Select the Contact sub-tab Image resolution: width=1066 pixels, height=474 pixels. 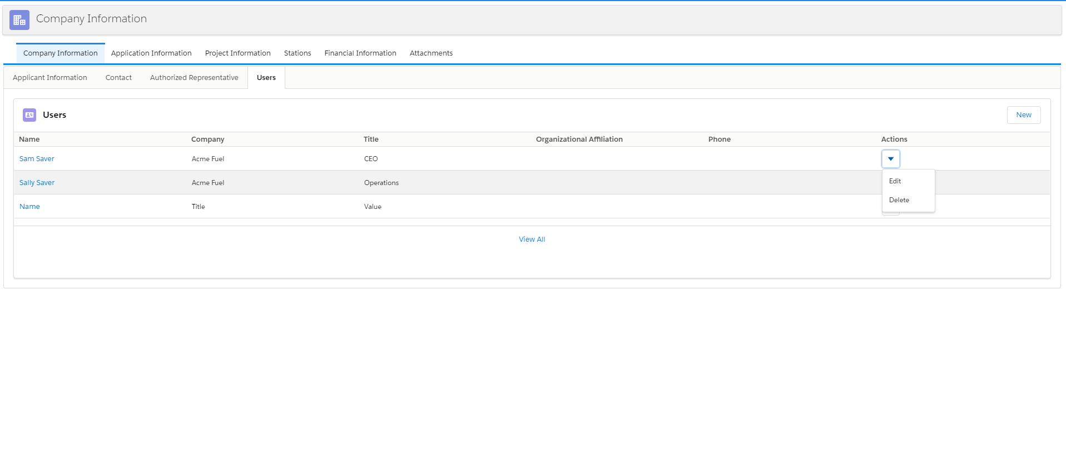pyautogui.click(x=118, y=78)
